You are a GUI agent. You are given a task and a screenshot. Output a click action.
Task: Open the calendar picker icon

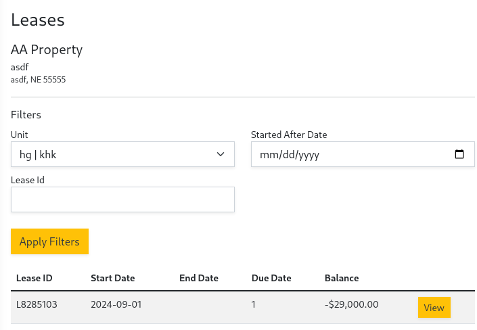[459, 154]
